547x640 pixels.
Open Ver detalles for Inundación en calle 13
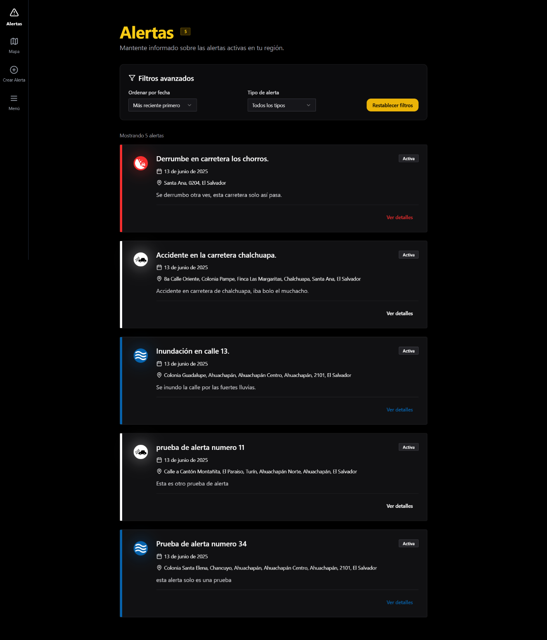[x=400, y=410]
